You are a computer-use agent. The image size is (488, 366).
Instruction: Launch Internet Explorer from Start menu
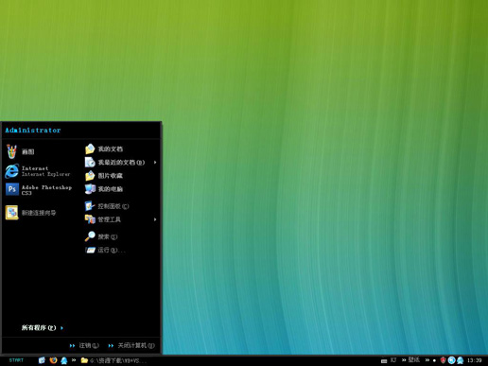[x=38, y=171]
